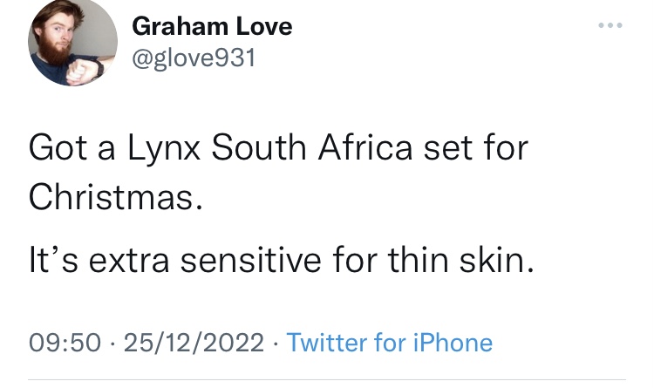Select the tweet line starting with Got a Lynx
Image resolution: width=654 pixels, height=388 pixels.
(x=278, y=147)
